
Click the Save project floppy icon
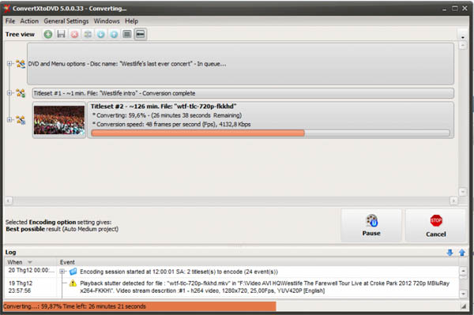coord(62,34)
